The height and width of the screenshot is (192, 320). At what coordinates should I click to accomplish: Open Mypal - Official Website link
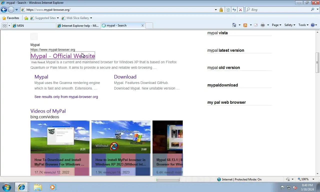[x=62, y=56]
